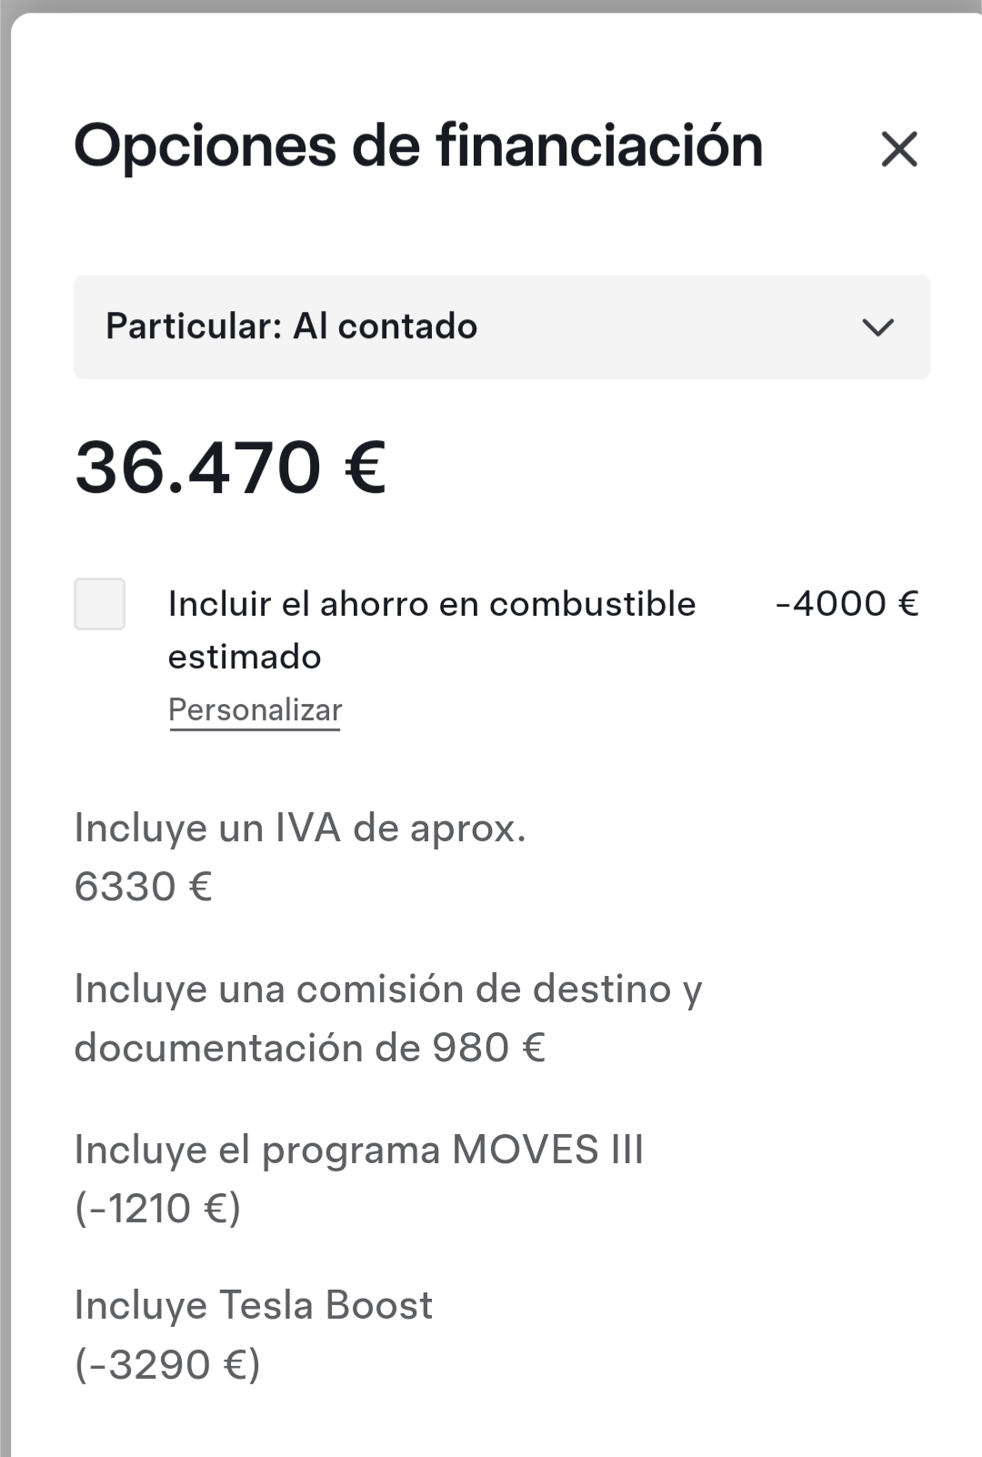Enable the estimated fuel savings checkbox
Viewport: 982px width, 1457px height.
(99, 604)
